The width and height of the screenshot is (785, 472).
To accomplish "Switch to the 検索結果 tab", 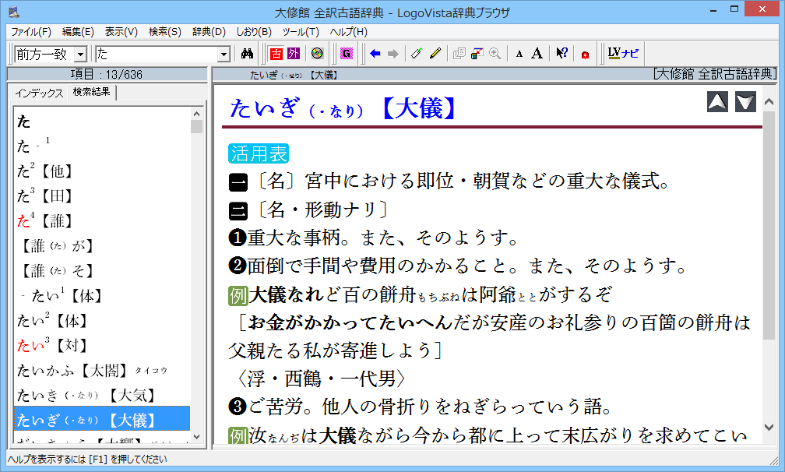I will tap(91, 92).
